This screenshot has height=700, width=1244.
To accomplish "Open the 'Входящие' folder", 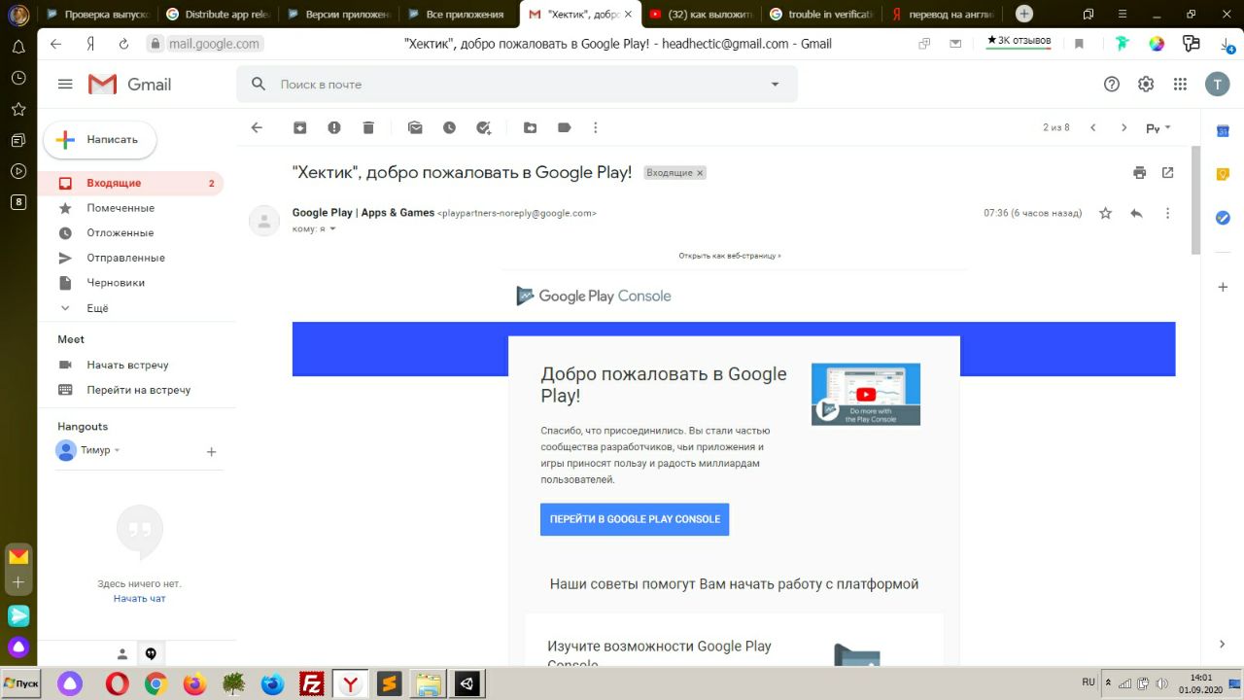I will tap(132, 183).
